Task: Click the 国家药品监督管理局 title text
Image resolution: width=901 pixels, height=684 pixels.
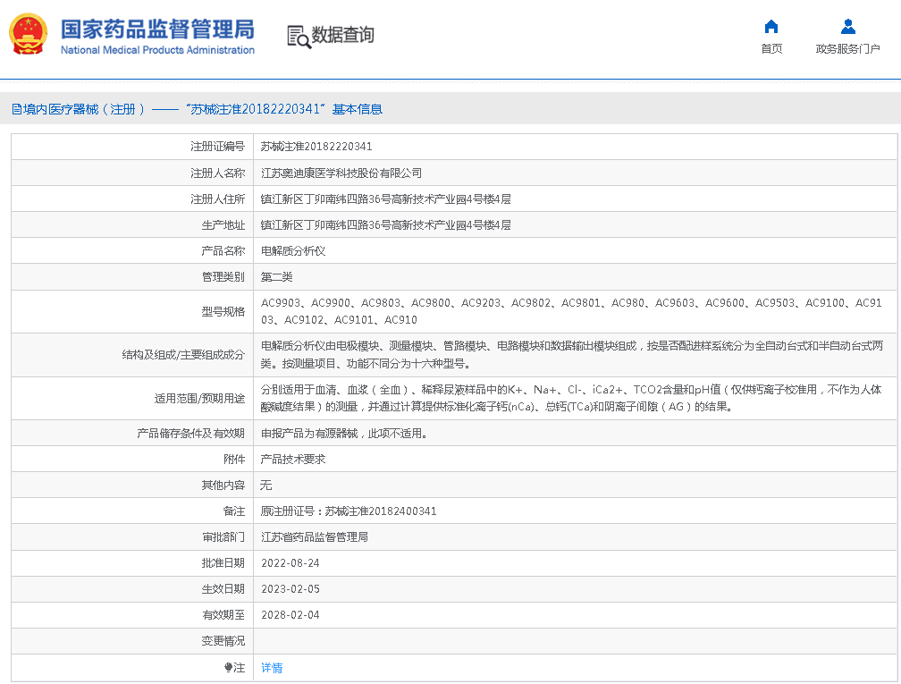Action: [x=157, y=28]
